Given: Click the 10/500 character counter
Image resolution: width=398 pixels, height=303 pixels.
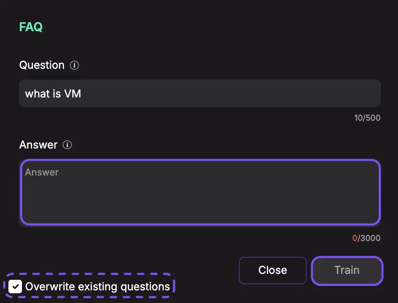Looking at the screenshot, I should point(367,118).
